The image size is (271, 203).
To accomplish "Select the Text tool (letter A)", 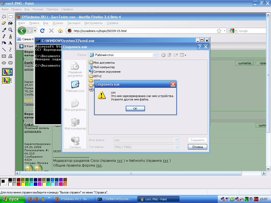I will [11, 43].
